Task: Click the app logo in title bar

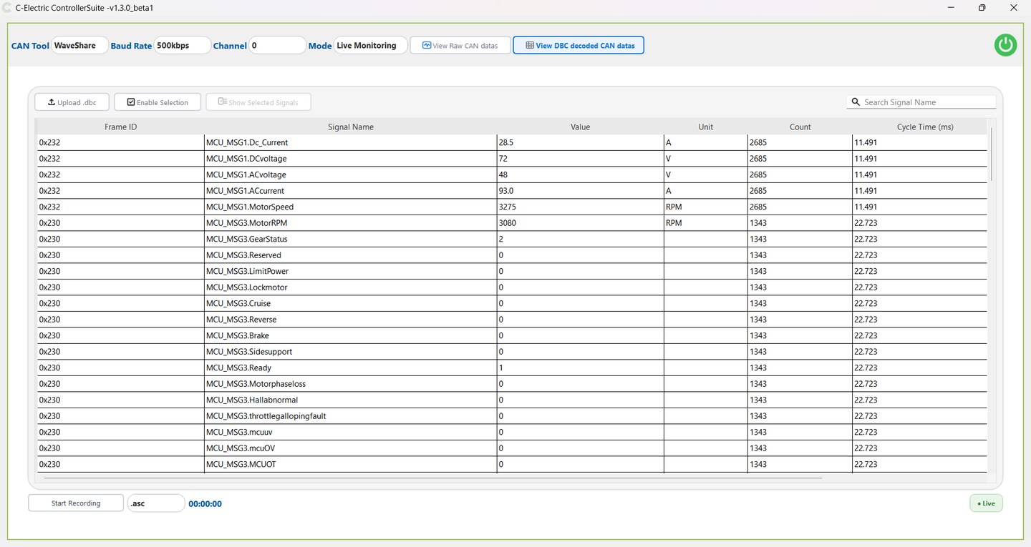Action: 9,8
